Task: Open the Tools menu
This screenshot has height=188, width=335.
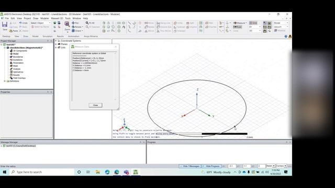Action: (x=68, y=18)
